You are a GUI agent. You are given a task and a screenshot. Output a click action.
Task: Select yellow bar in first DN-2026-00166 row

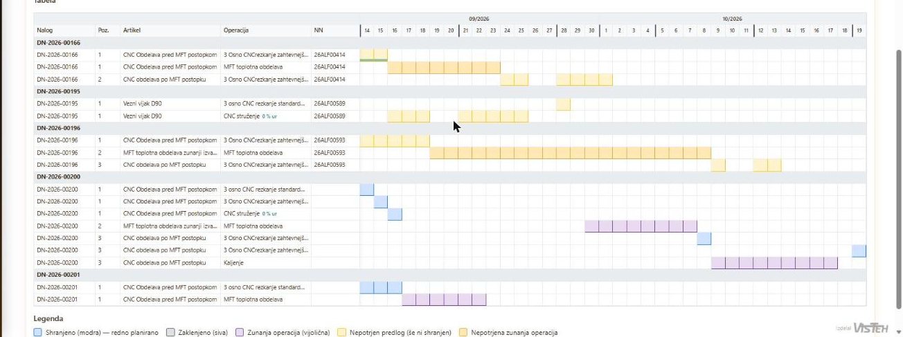click(374, 55)
